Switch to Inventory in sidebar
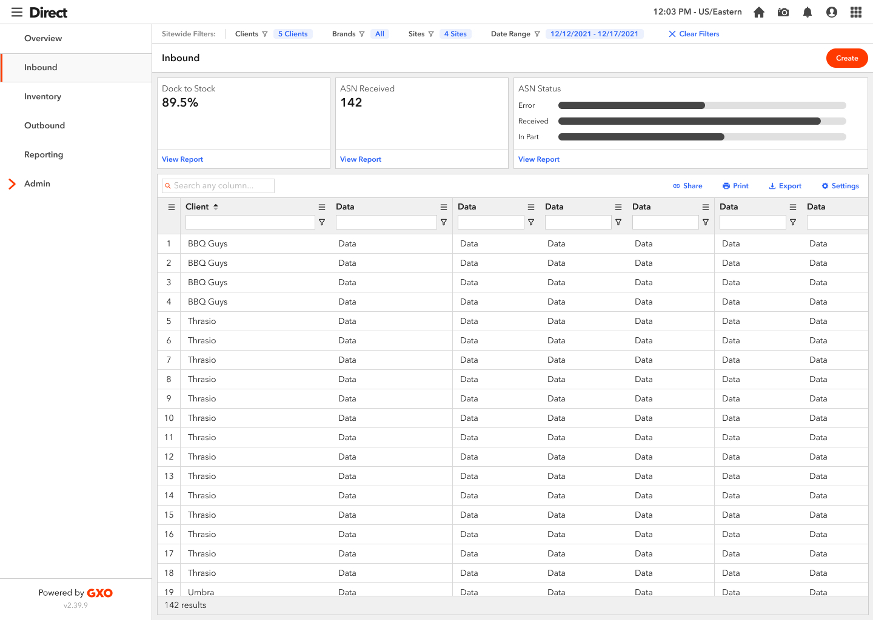Screen dimensions: 873x620 tap(42, 97)
